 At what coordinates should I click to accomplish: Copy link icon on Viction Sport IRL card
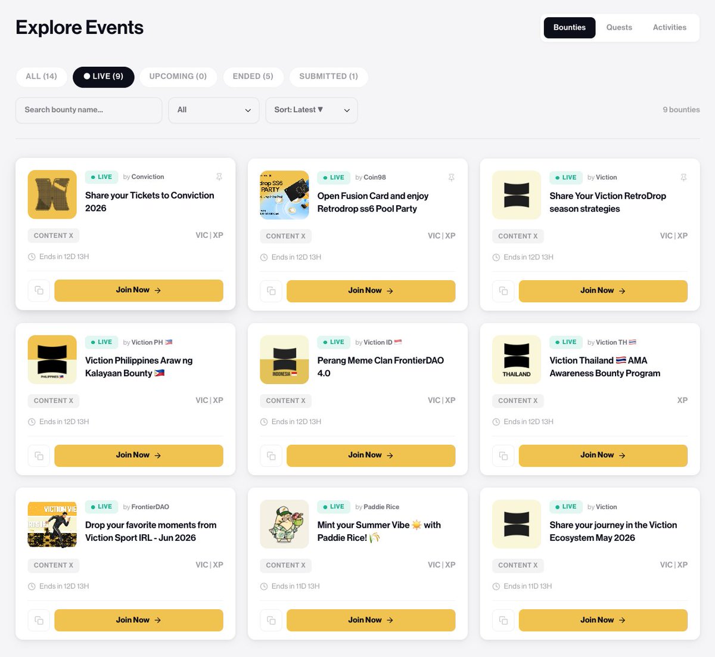pos(39,620)
